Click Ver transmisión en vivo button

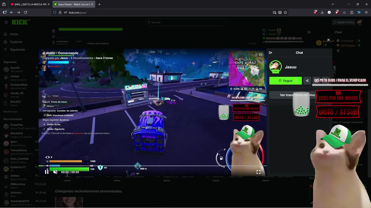pos(297,95)
